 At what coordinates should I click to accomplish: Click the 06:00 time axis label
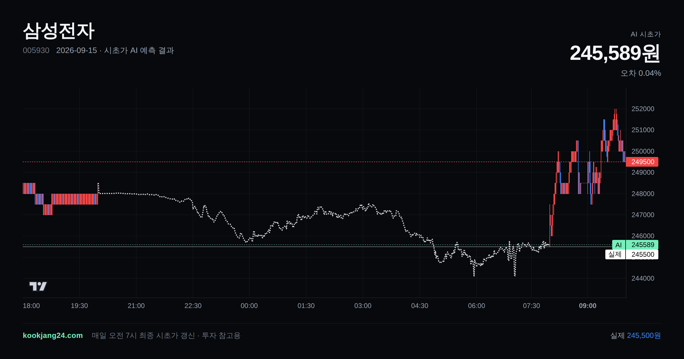click(x=477, y=306)
